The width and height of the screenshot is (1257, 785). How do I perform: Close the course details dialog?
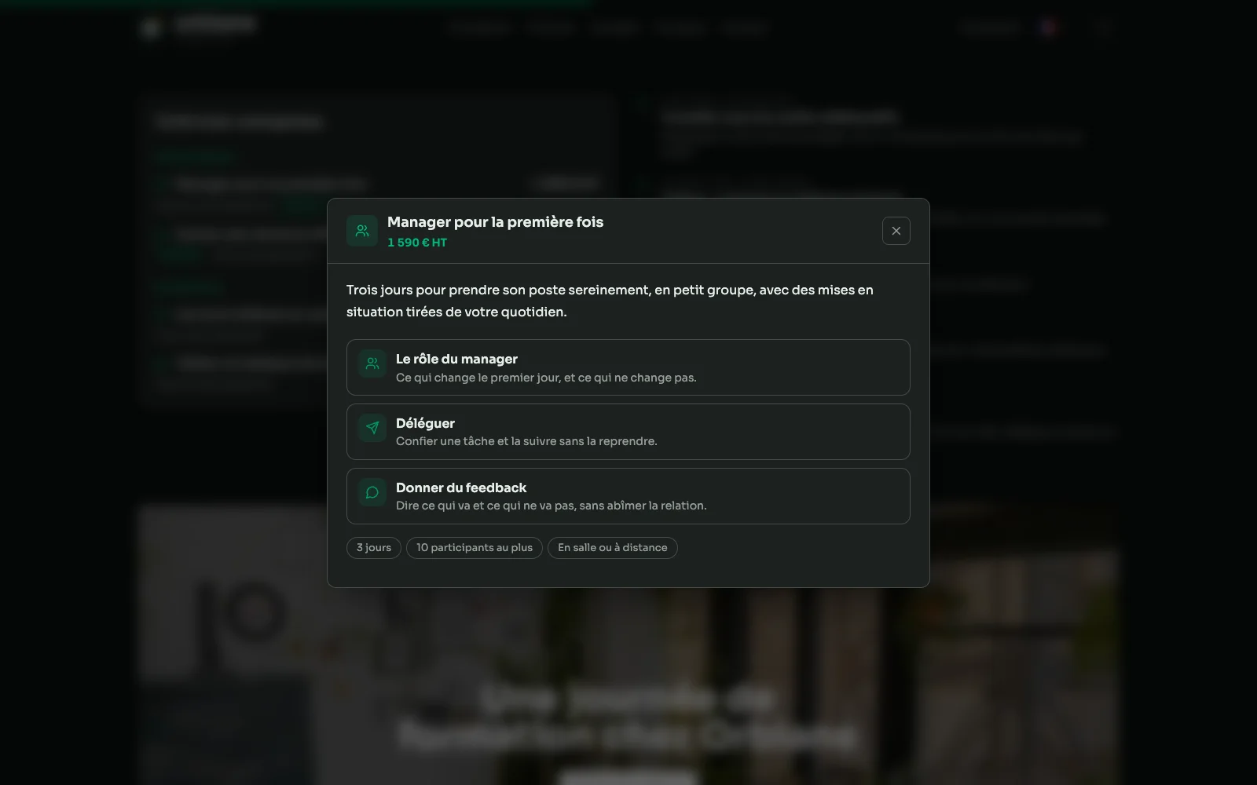click(x=896, y=231)
